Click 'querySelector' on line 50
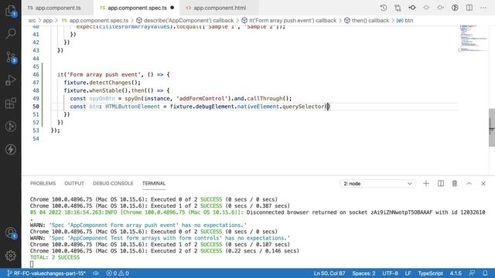The width and height of the screenshot is (495, 278). (303, 107)
